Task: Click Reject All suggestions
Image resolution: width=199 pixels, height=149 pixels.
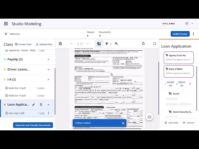Action: [x=182, y=84]
